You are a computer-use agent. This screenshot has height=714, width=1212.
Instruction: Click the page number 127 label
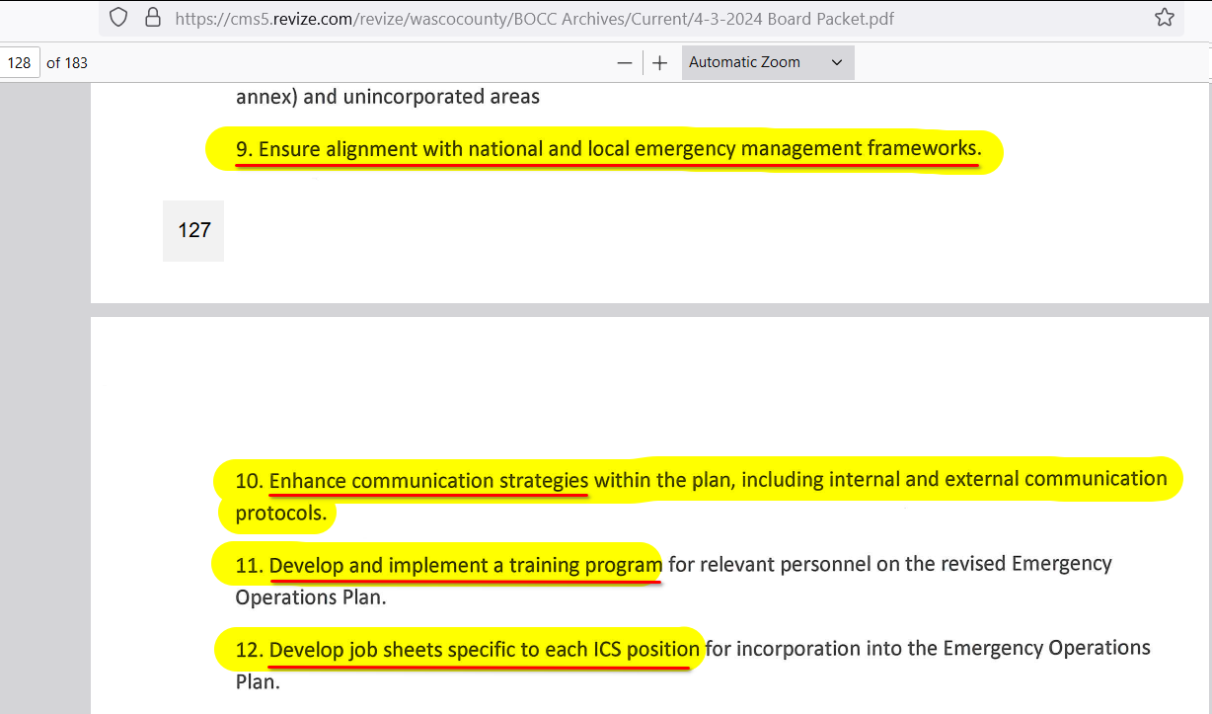pos(193,230)
